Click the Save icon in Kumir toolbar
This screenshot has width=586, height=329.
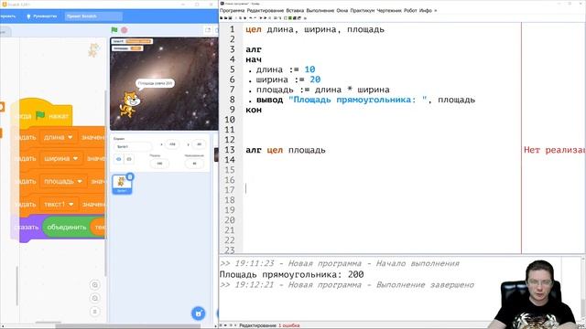click(x=230, y=18)
